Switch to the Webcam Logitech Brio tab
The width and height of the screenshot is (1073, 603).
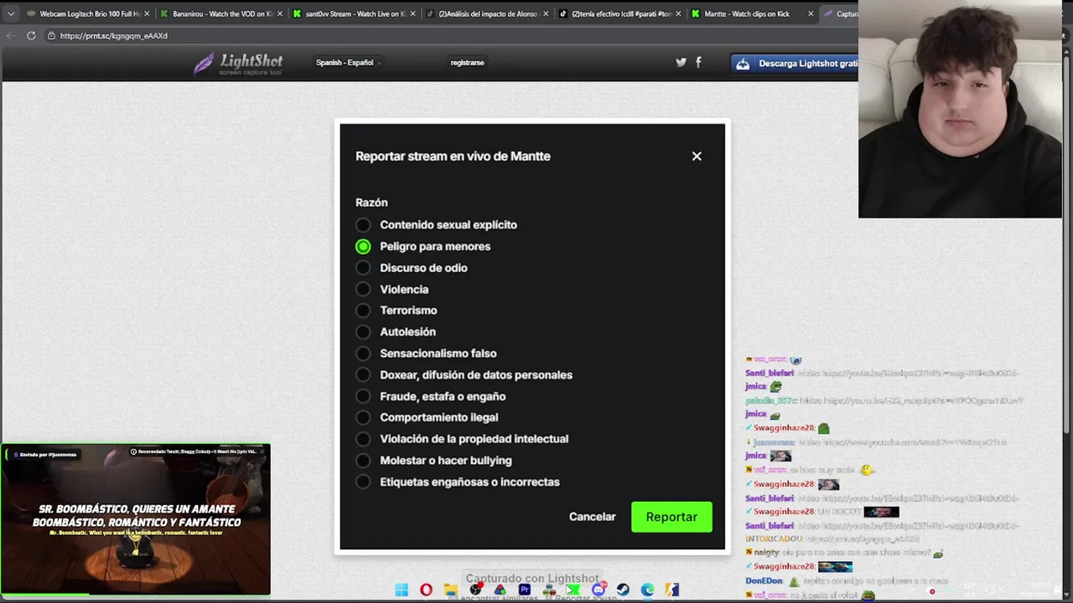point(88,13)
